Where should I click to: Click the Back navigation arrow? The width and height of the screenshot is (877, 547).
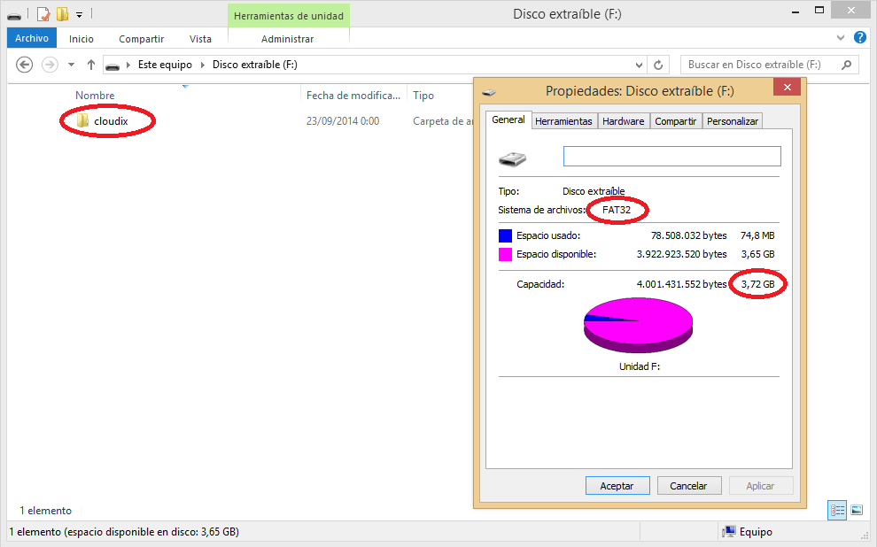24,65
